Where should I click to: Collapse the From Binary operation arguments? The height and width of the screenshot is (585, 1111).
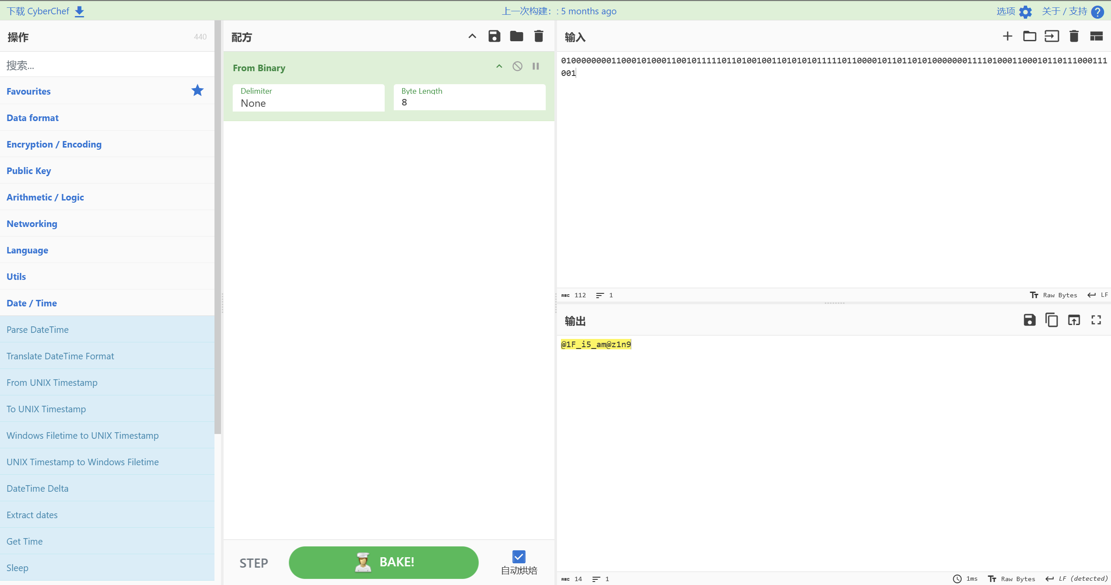[499, 66]
